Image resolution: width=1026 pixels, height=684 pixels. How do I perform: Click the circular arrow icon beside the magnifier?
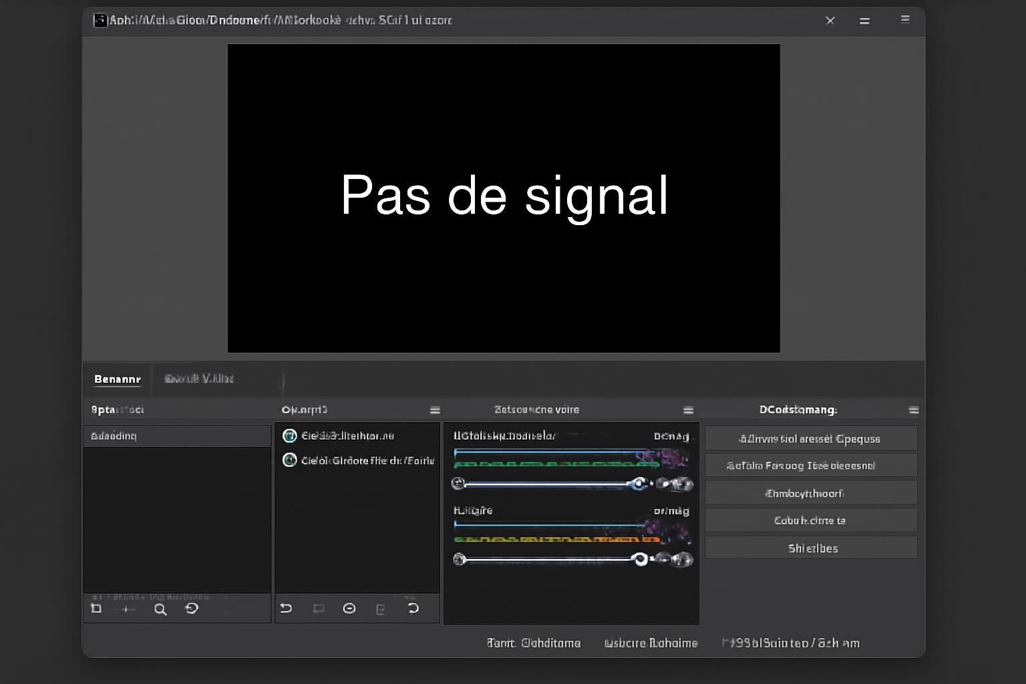pos(192,609)
